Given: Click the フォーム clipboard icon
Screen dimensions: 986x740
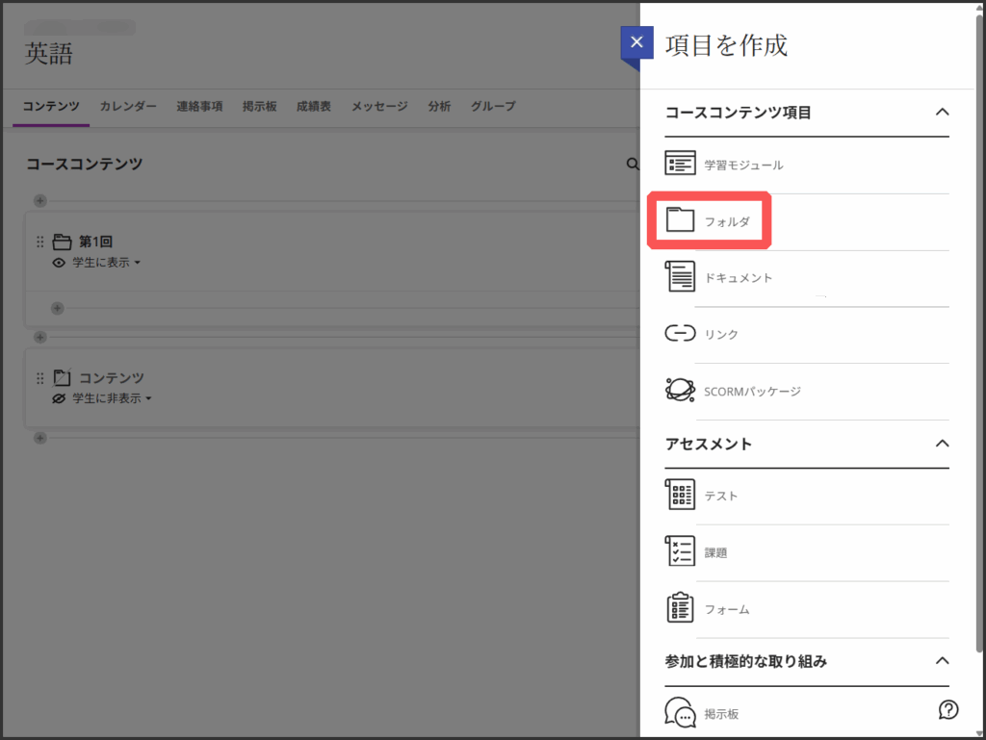Looking at the screenshot, I should pos(680,609).
